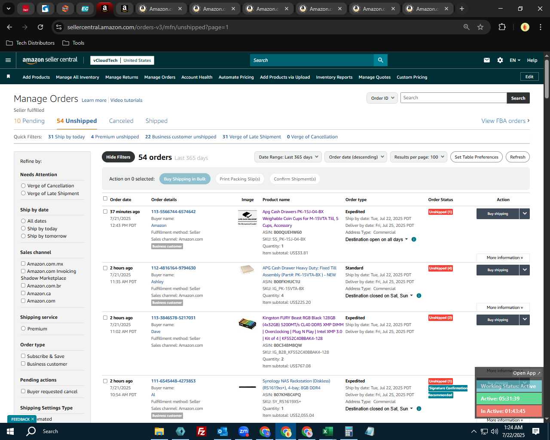
Task: Select Ship by tomorrow radio option
Action: point(23,236)
